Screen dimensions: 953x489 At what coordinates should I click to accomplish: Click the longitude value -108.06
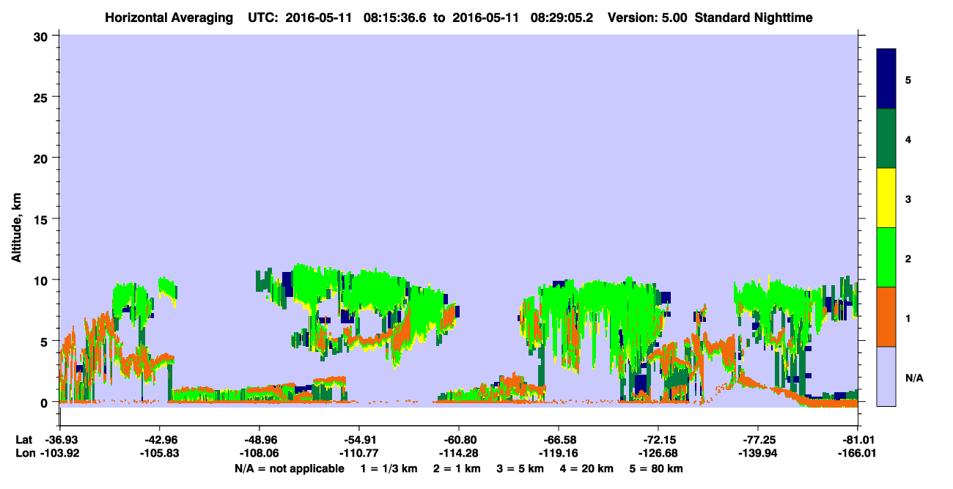[x=259, y=453]
